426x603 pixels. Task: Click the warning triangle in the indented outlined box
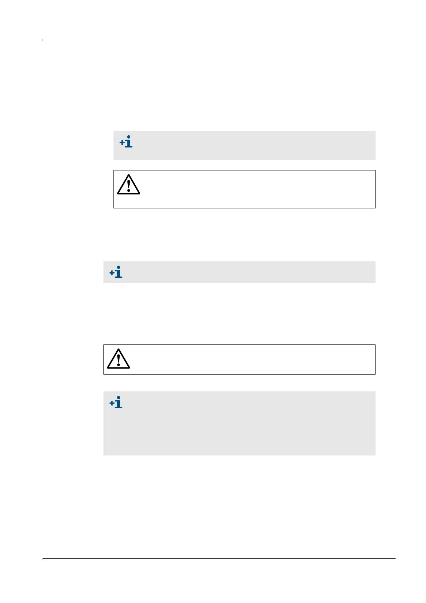click(129, 184)
